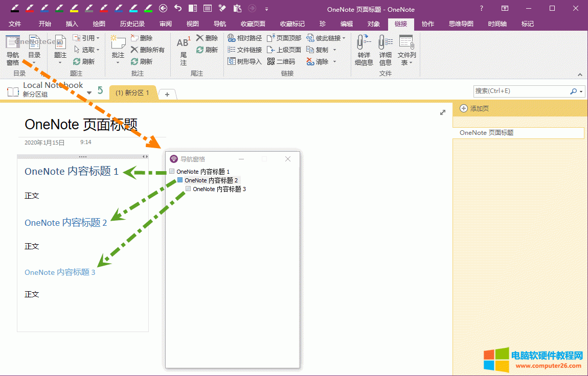Uncheck the box for OneNote 内容标题 2
Image resolution: width=588 pixels, height=376 pixels.
[x=180, y=180]
